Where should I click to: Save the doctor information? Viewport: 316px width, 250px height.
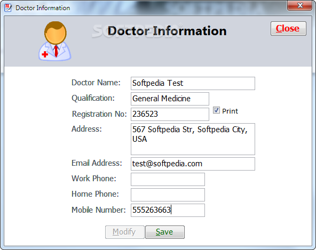[x=165, y=232]
